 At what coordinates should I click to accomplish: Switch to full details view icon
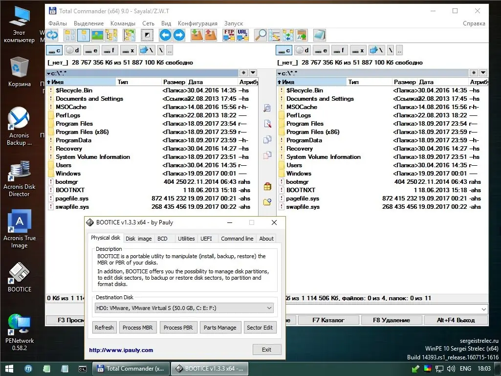pyautogui.click(x=84, y=35)
